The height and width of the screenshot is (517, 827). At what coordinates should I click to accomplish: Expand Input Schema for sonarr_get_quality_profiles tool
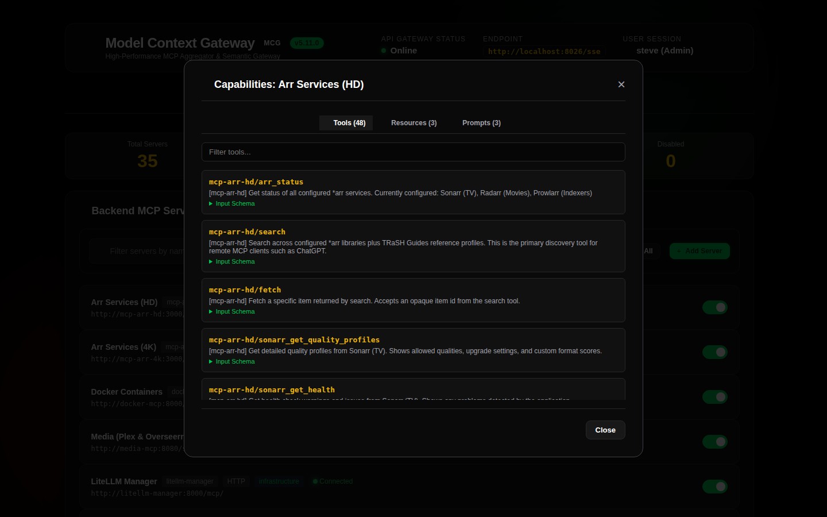[232, 362]
